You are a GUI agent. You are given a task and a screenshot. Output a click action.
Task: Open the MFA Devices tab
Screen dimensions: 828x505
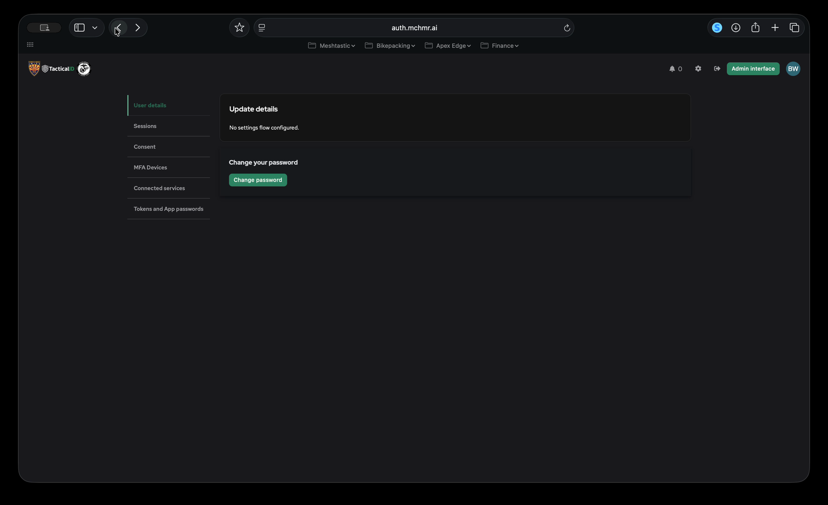168,168
